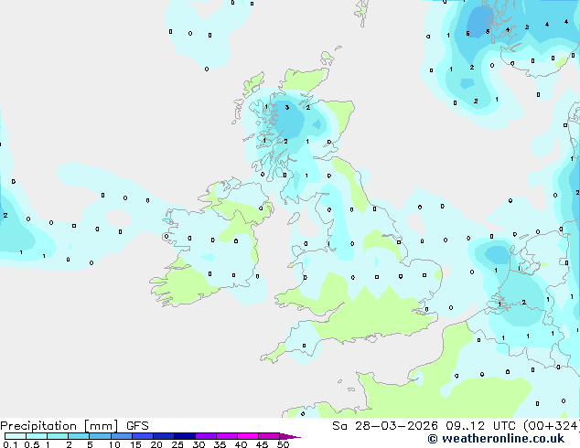The height and width of the screenshot is (448, 580).
Task: Click the '50' legend scale label
Action: point(283,444)
